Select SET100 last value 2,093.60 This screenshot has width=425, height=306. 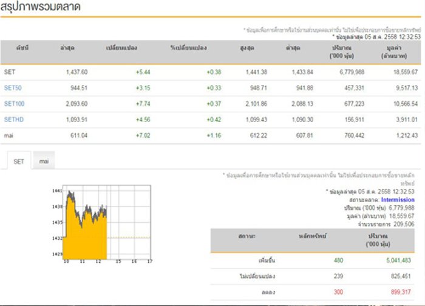click(76, 104)
